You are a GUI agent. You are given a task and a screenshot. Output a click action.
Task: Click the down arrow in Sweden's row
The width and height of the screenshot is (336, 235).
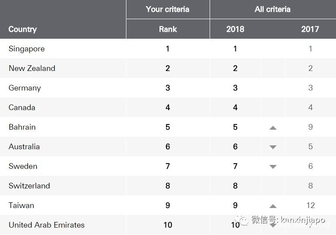tap(273, 167)
